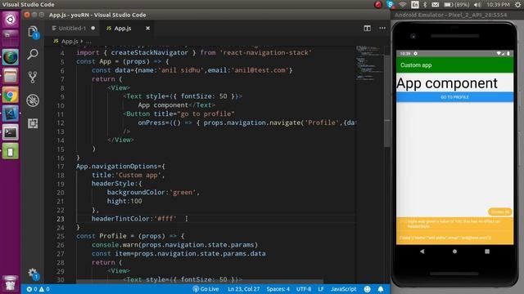Close the App.js editor tab

tap(147, 29)
